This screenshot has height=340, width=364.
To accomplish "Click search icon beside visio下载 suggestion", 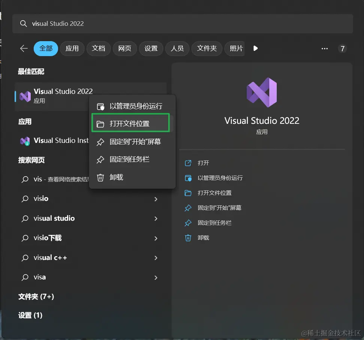I will (25, 238).
